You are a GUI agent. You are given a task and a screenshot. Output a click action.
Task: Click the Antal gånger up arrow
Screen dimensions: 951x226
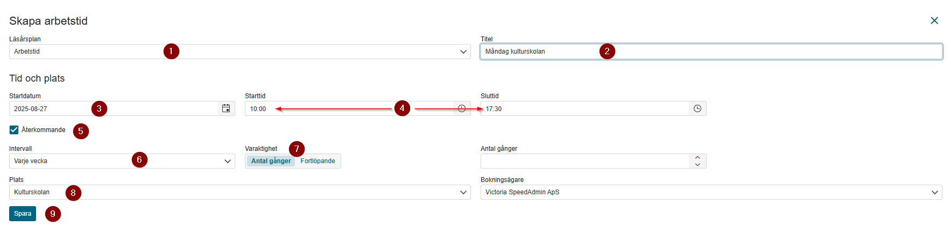(698, 158)
